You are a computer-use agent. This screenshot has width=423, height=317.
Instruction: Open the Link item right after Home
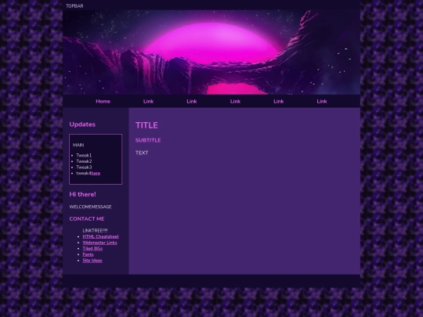pyautogui.click(x=148, y=101)
